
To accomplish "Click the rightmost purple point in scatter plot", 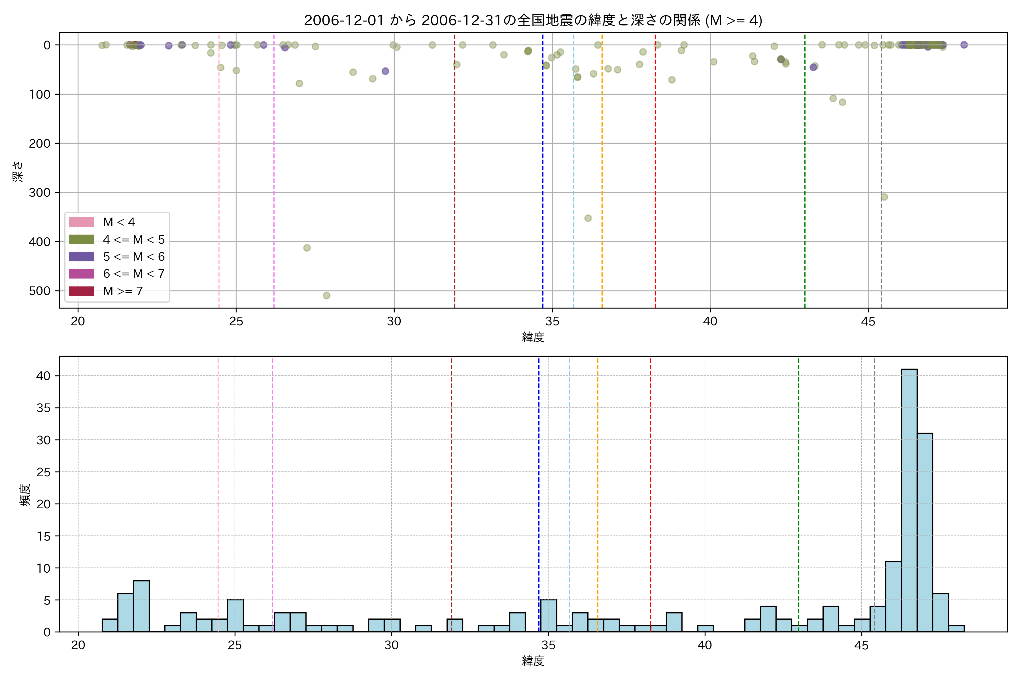I will pos(964,45).
